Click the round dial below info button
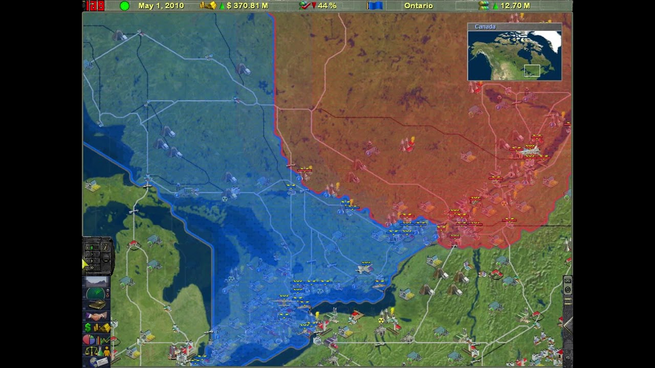 [x=106, y=259]
